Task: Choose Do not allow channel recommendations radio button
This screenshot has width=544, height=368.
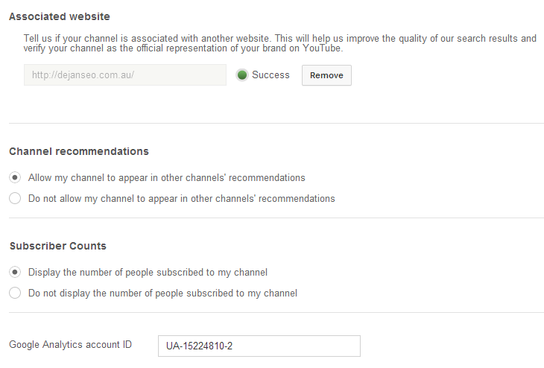Action: (15, 198)
